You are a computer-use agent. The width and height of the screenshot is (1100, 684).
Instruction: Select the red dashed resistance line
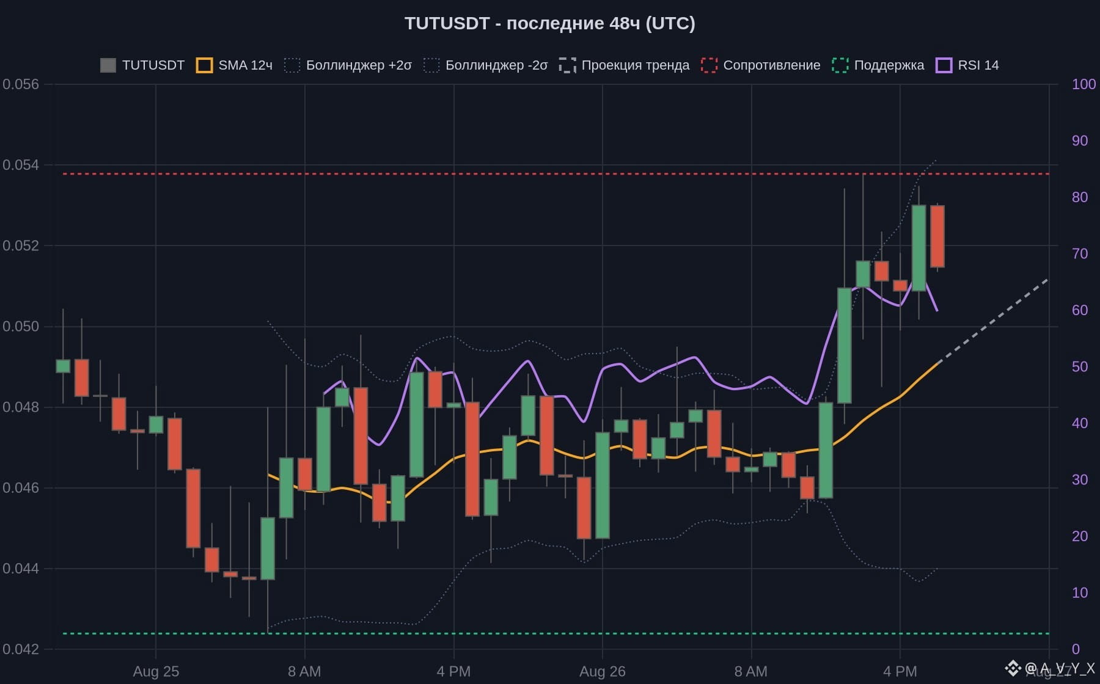click(556, 174)
